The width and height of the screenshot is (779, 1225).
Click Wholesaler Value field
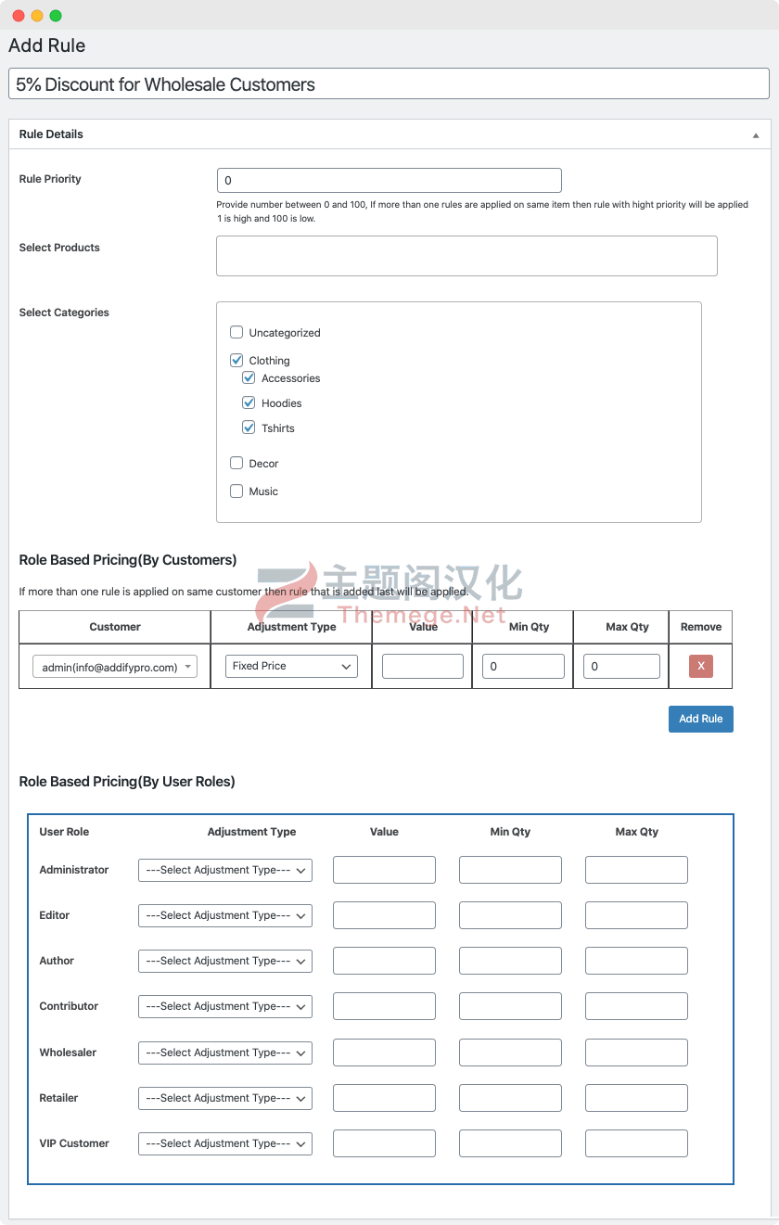384,1053
